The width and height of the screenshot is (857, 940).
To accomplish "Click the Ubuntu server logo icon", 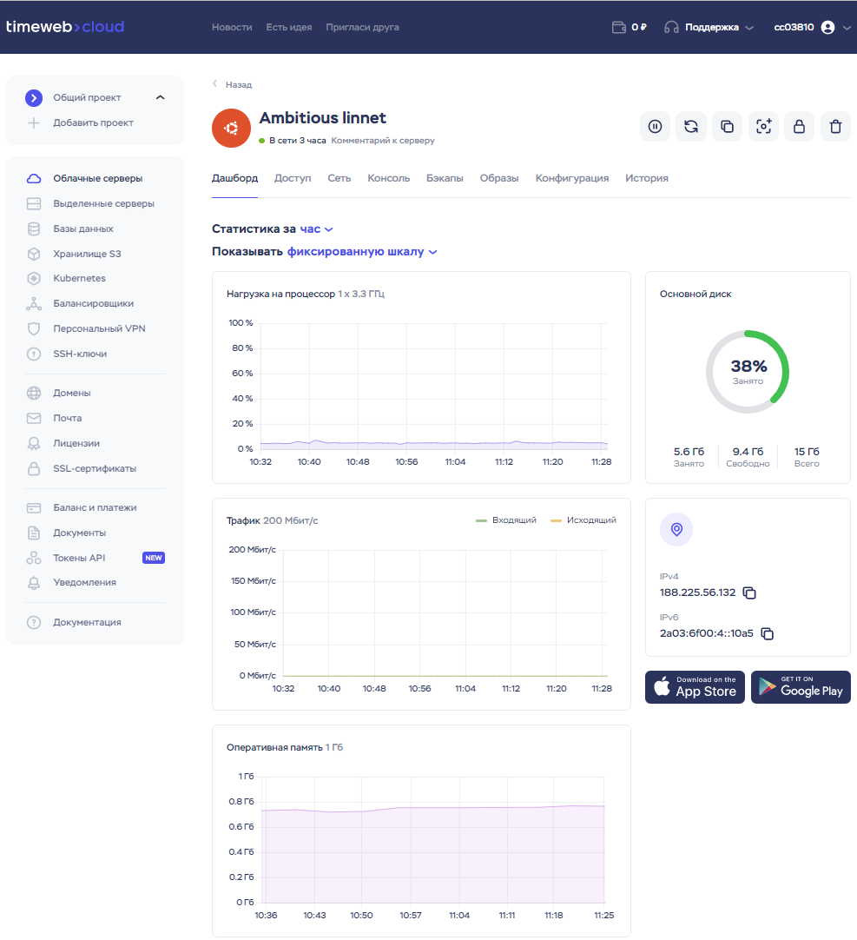I will 231,128.
